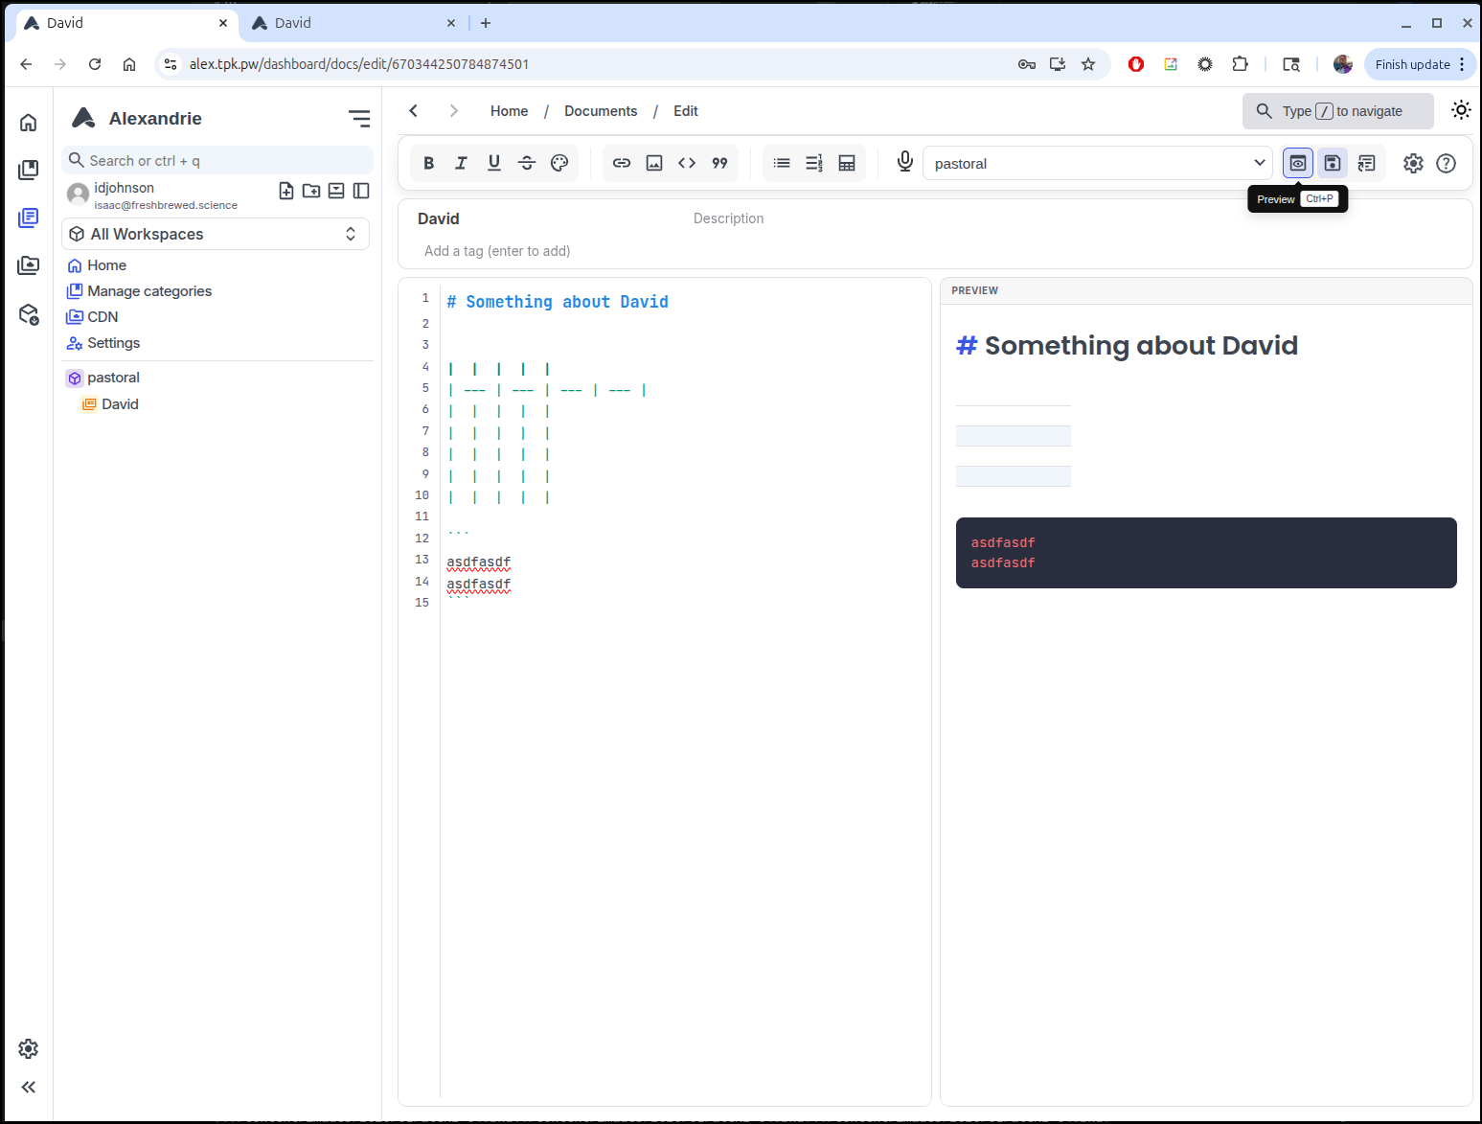Open Manage categories in the sidebar

(149, 291)
